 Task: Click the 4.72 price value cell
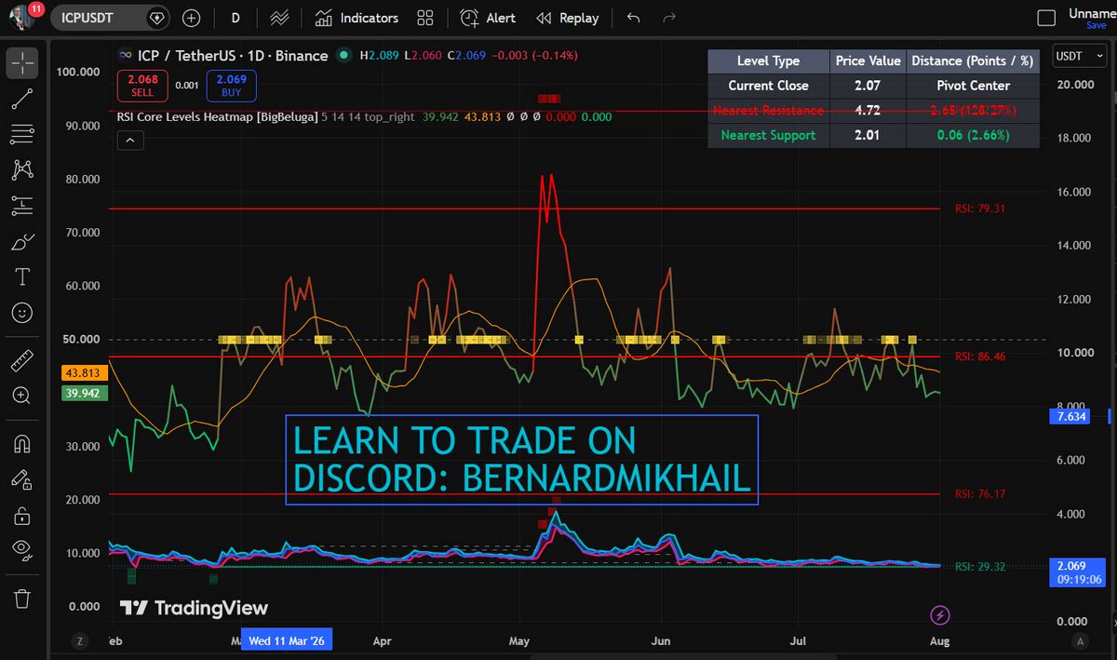(x=868, y=110)
